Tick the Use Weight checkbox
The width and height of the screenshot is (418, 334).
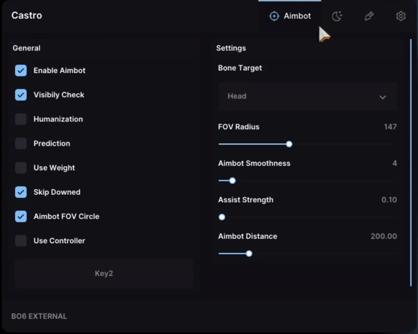click(x=21, y=168)
